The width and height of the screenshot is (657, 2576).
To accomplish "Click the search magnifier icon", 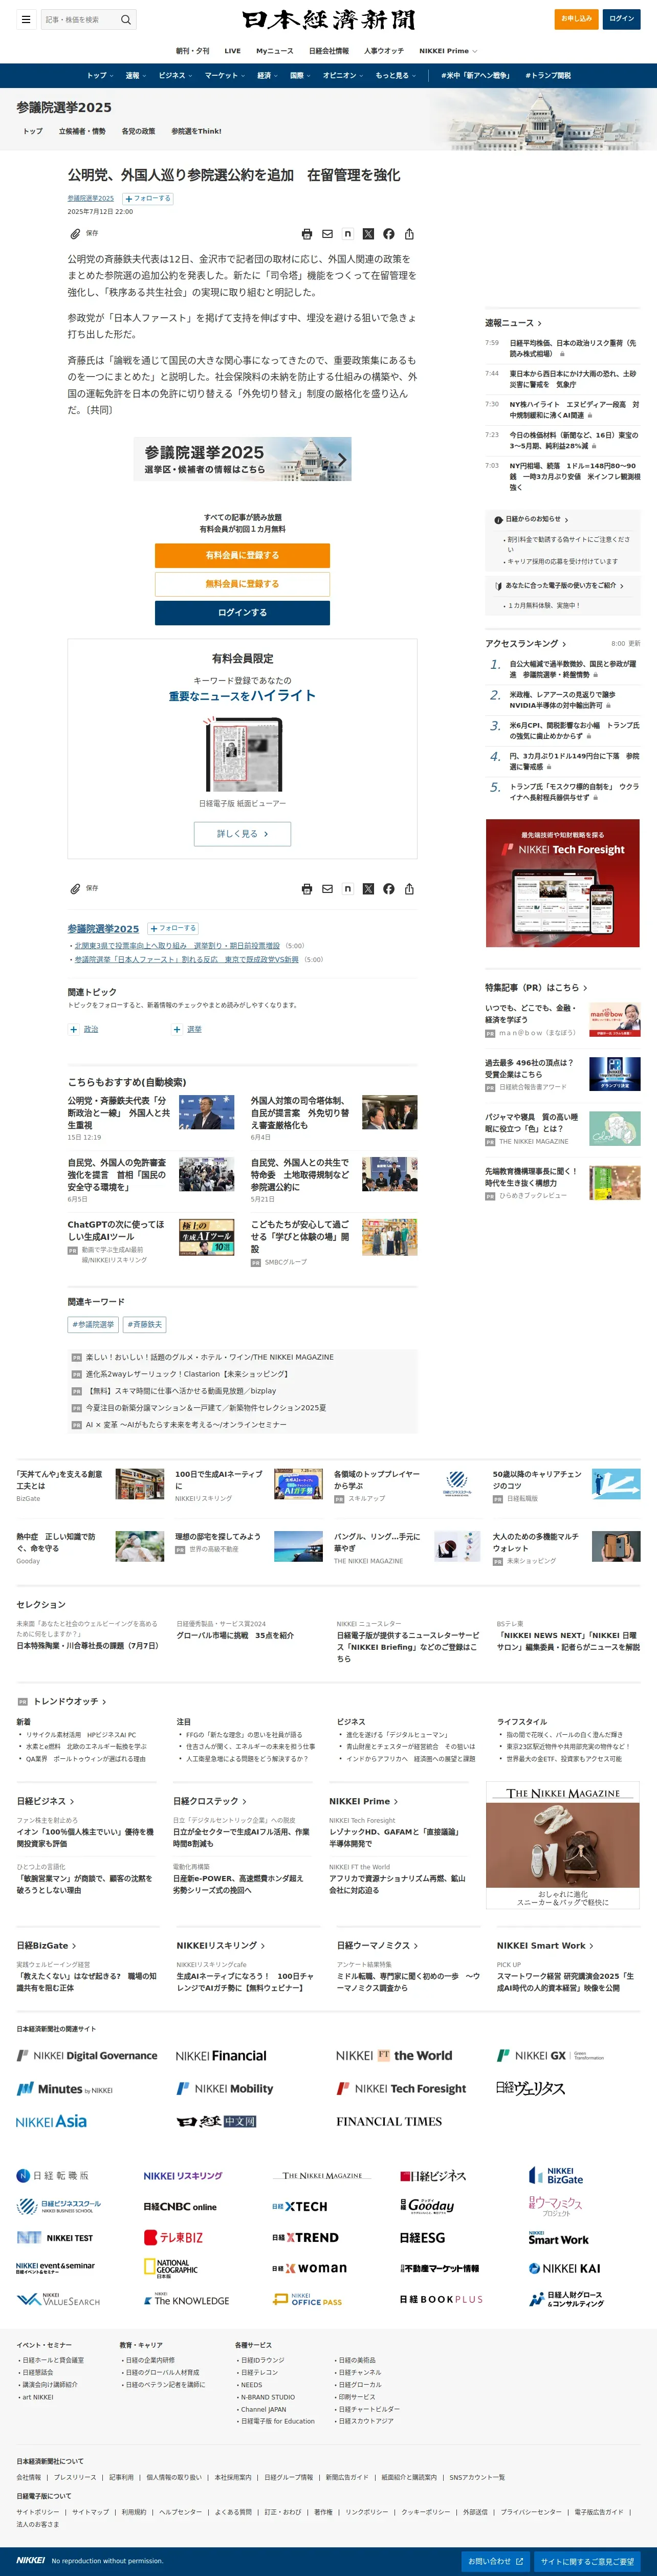I will pyautogui.click(x=126, y=19).
